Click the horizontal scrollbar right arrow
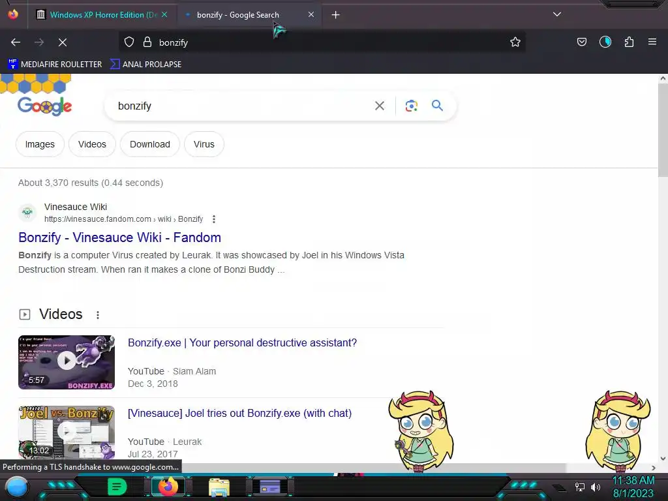Screen dimensions: 668x501 [654, 468]
